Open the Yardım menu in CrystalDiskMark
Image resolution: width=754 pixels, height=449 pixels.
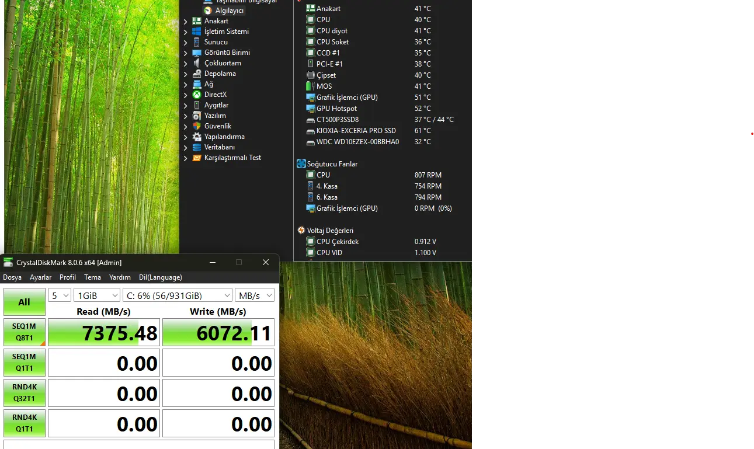120,277
